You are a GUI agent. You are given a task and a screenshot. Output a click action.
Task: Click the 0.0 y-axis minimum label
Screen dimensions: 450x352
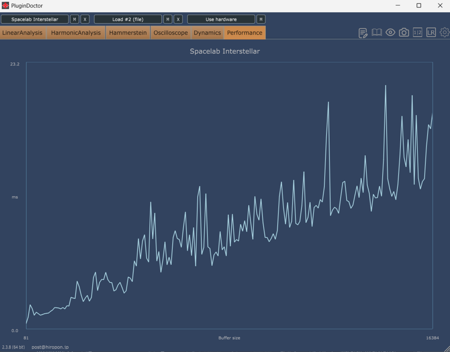click(15, 330)
